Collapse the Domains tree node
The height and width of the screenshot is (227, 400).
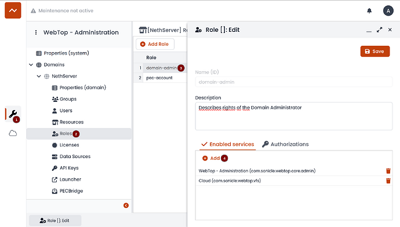[31, 65]
